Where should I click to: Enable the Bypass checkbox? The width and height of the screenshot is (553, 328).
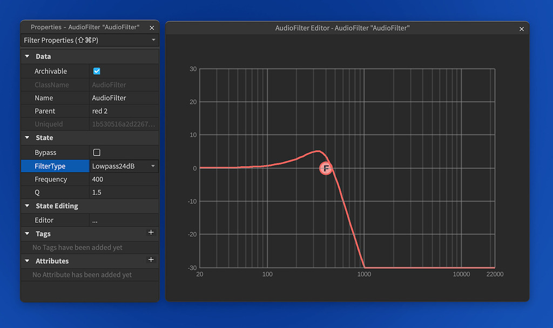pos(96,152)
